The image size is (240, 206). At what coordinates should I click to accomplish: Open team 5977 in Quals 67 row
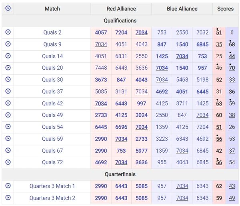(x=141, y=151)
